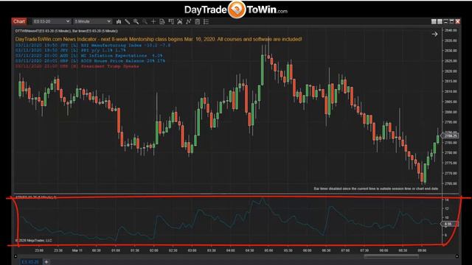
Task: Click the ATR panel label
Action: pos(36,197)
